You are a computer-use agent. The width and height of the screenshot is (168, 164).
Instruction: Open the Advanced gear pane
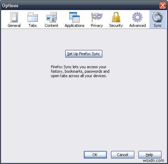click(x=137, y=20)
